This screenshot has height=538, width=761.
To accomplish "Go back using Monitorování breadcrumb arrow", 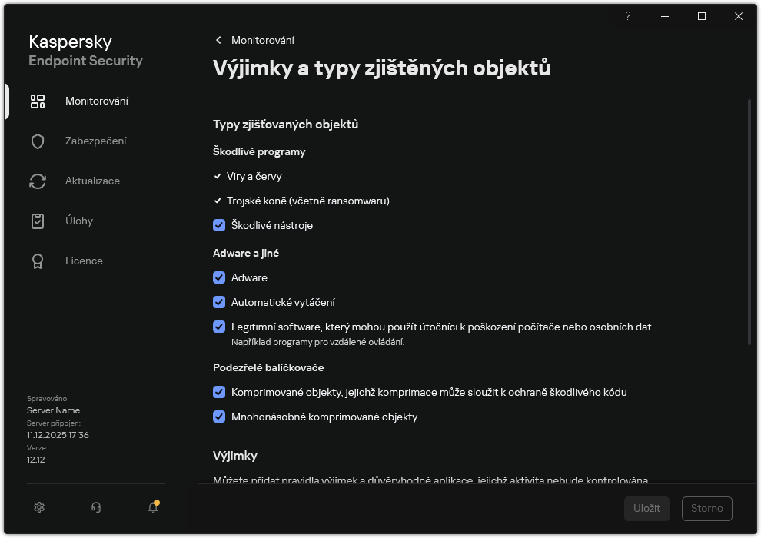I will (218, 40).
